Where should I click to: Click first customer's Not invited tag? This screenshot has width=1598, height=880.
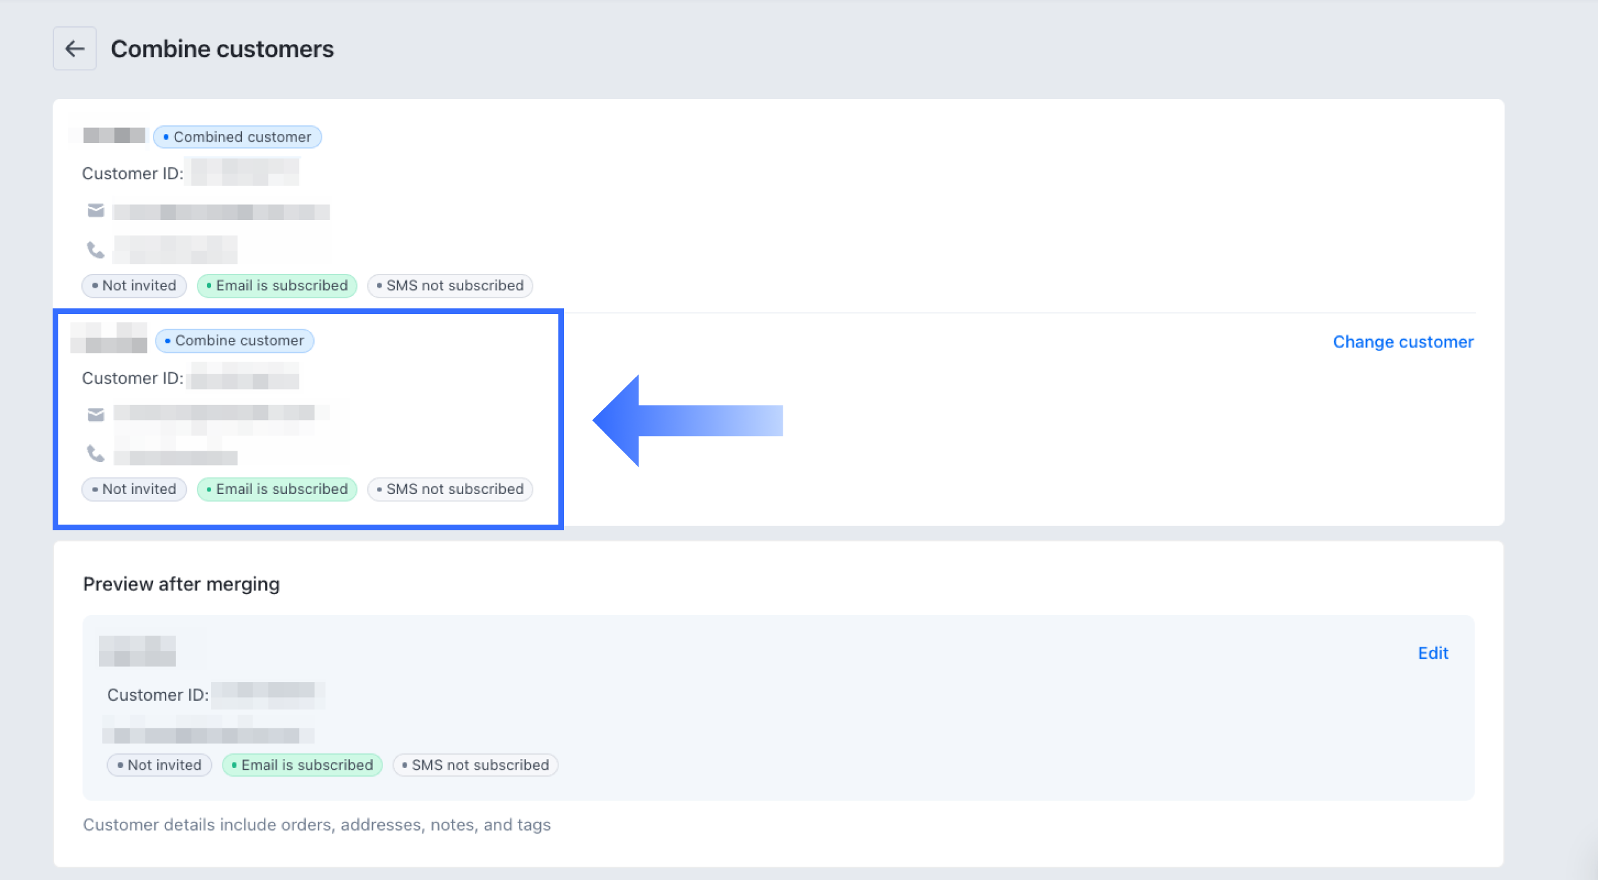coord(134,286)
